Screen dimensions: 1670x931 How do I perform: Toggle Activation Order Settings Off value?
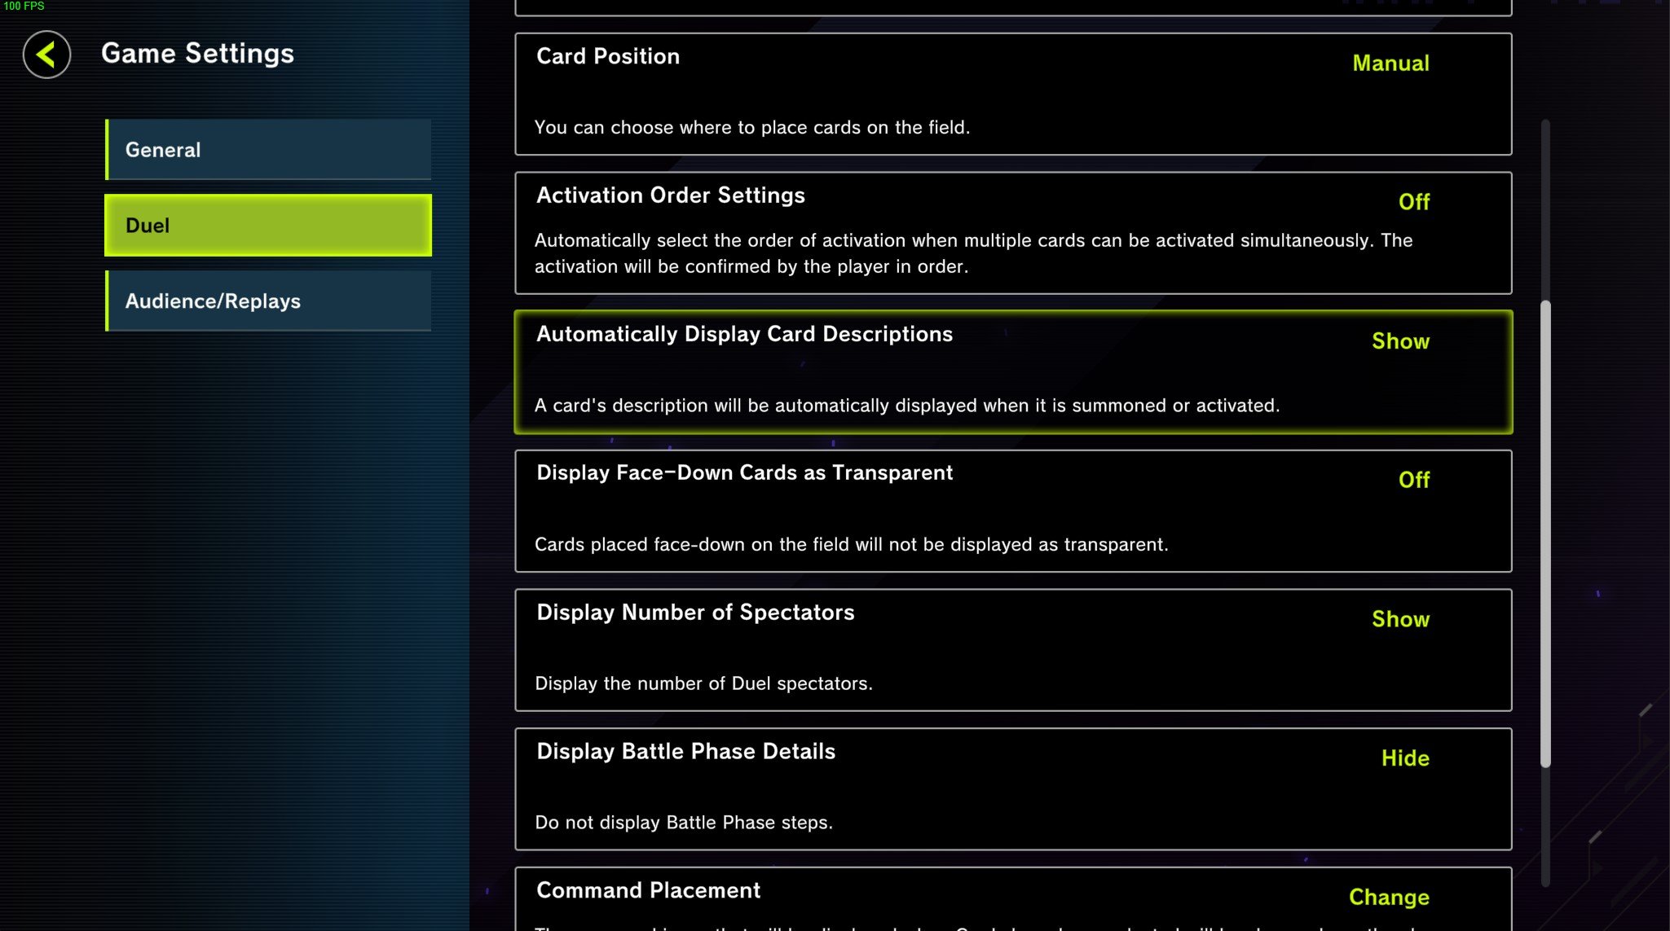pyautogui.click(x=1413, y=202)
